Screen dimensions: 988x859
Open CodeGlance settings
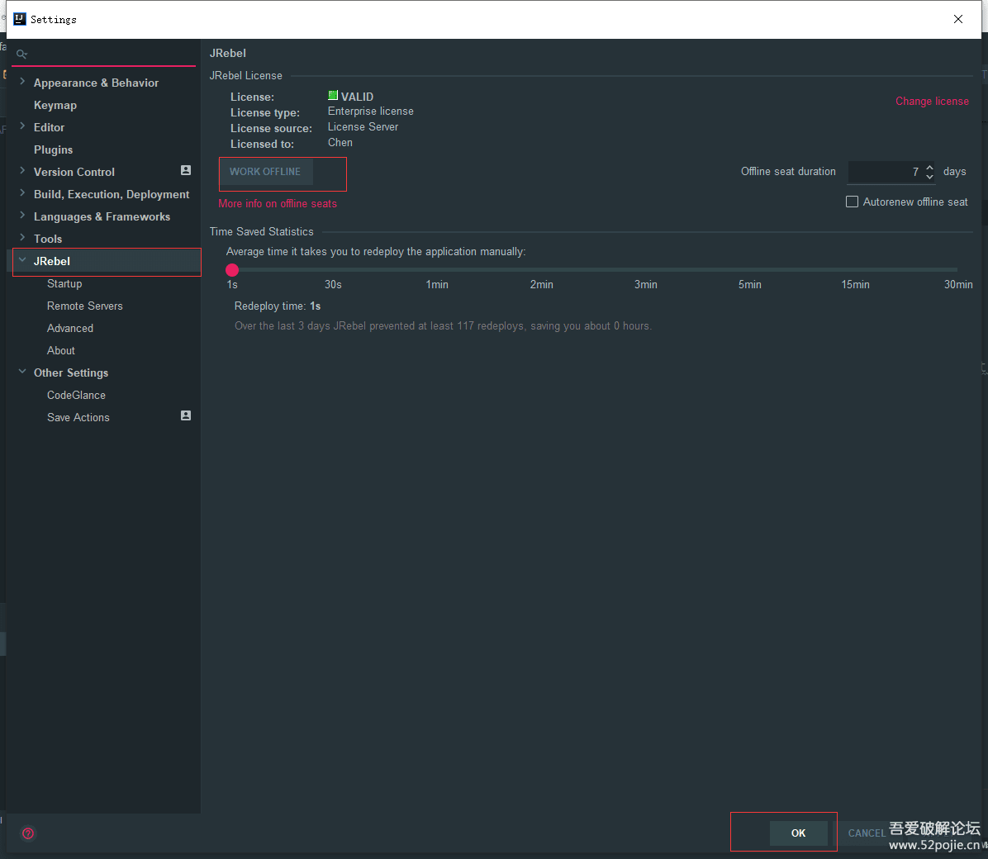click(76, 395)
